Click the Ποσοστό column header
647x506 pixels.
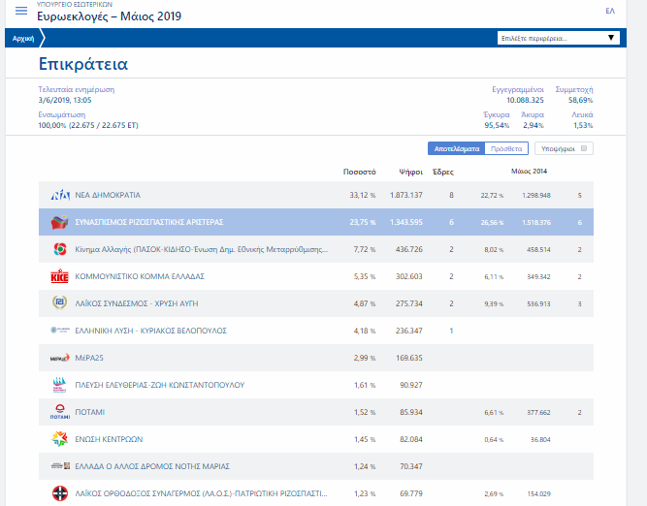(x=359, y=172)
